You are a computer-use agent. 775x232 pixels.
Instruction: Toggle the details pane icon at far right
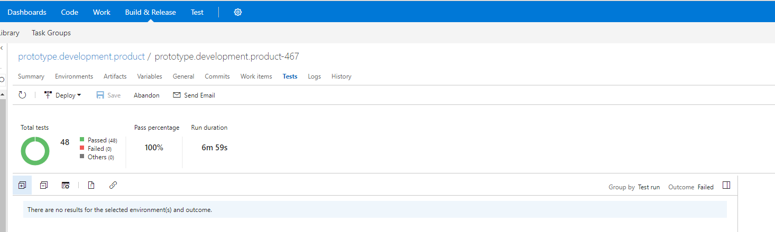pyautogui.click(x=726, y=186)
